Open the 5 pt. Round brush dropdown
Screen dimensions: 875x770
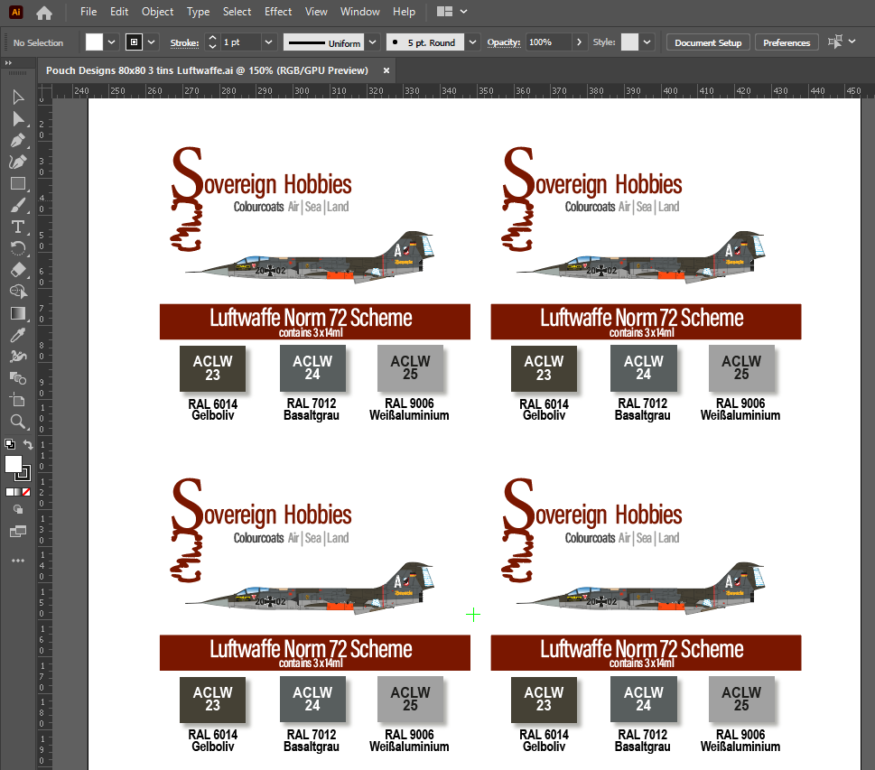tap(473, 42)
